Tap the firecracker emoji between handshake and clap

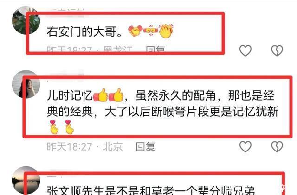pyautogui.click(x=150, y=31)
